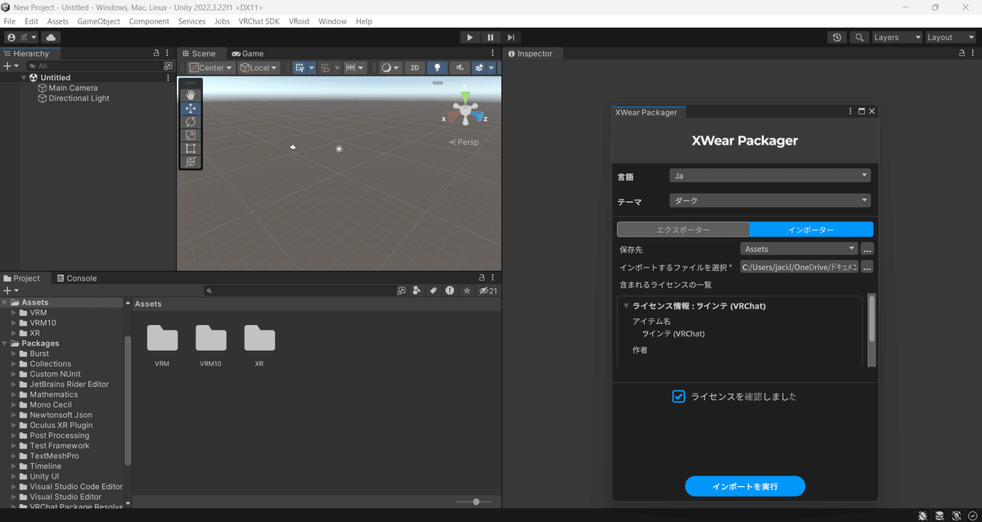Switch to the Game tab
Screen dimensions: 982x522
coord(247,53)
